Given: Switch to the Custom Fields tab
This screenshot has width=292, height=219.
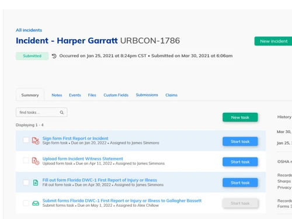Looking at the screenshot, I should (116, 95).
